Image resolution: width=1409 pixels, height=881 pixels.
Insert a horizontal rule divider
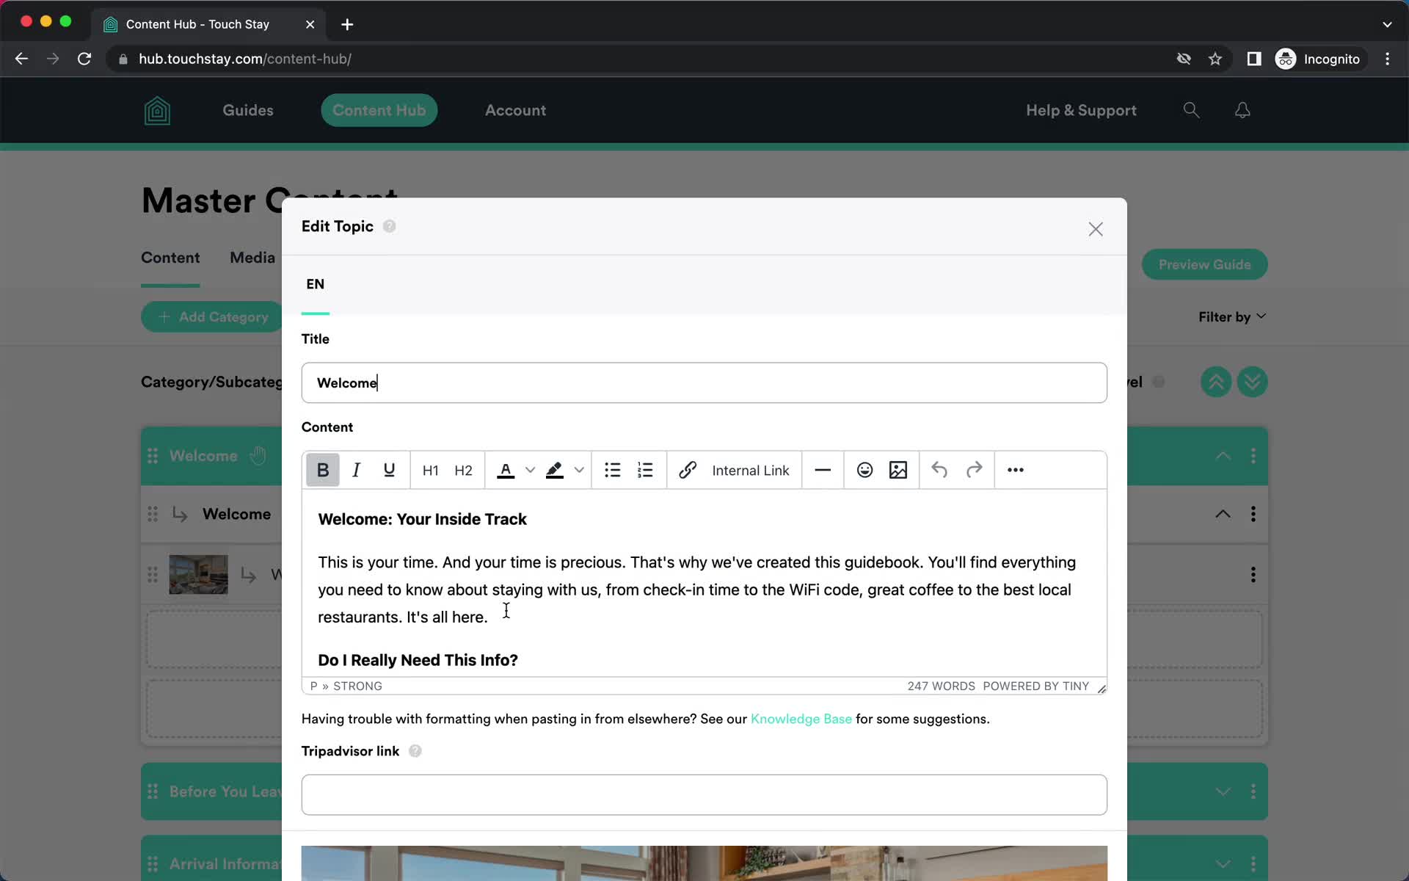823,470
